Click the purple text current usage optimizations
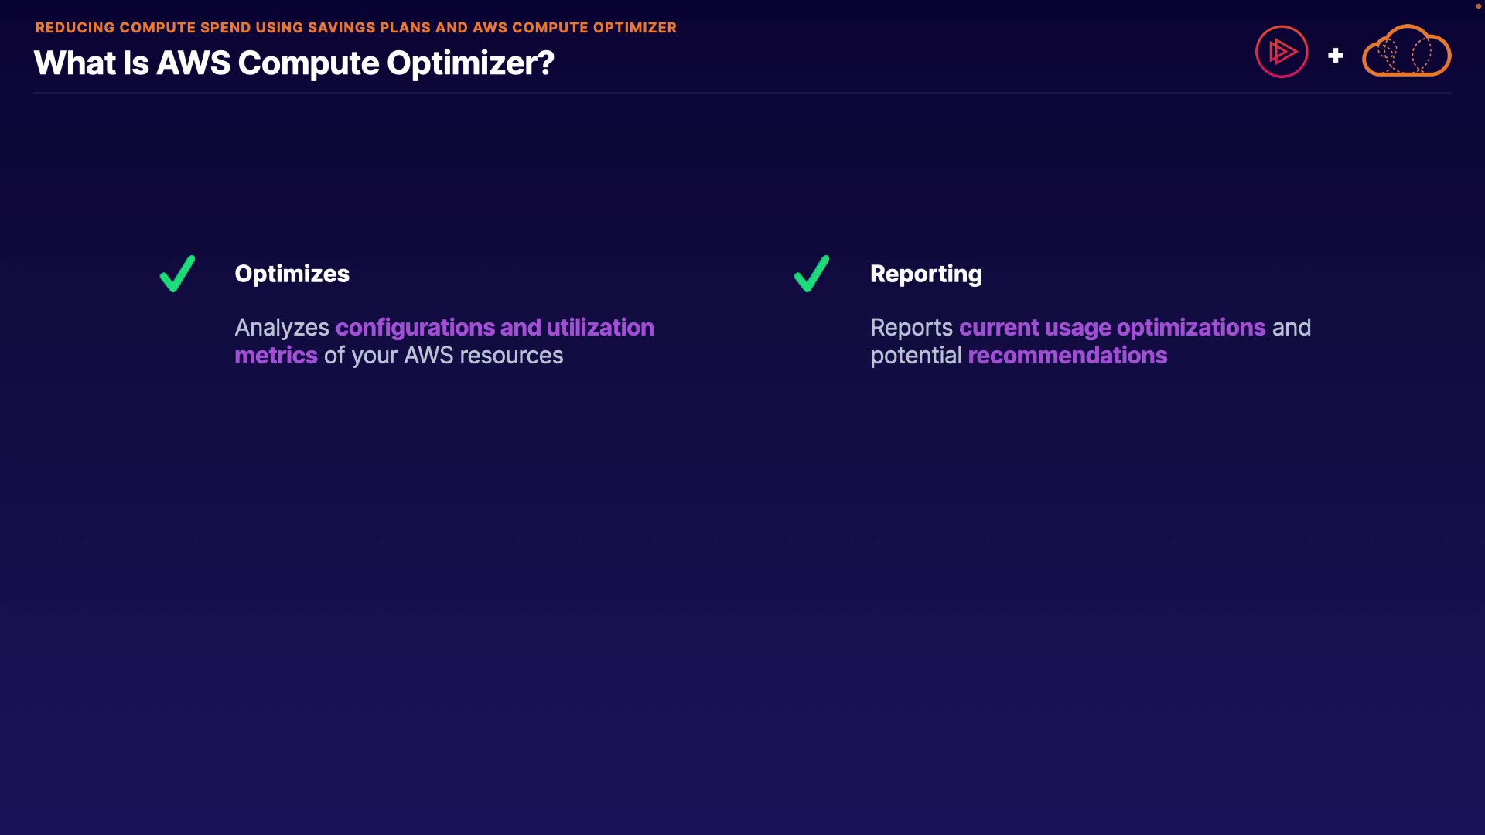This screenshot has width=1485, height=835. (x=1112, y=327)
